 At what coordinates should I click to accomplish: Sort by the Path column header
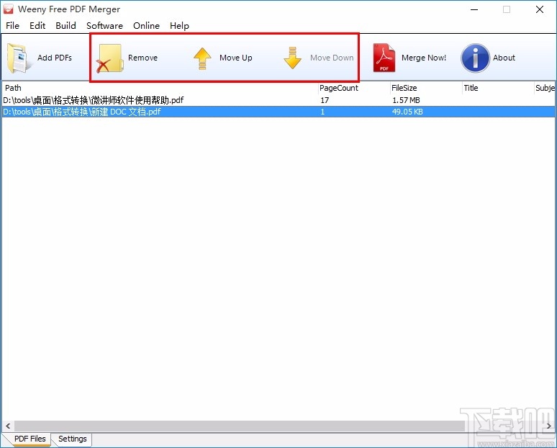(x=160, y=88)
